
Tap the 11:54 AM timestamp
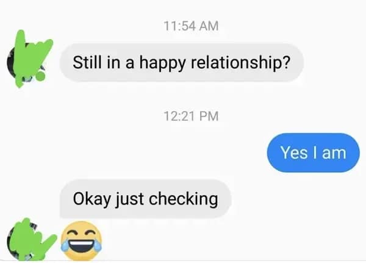click(x=191, y=26)
